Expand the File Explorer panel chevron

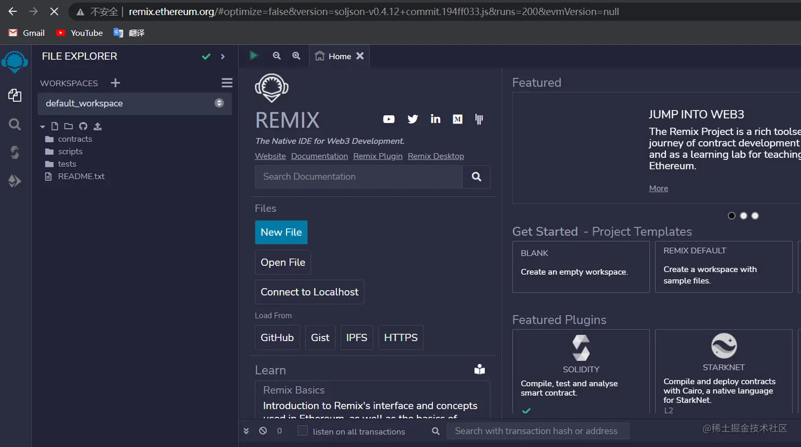222,56
